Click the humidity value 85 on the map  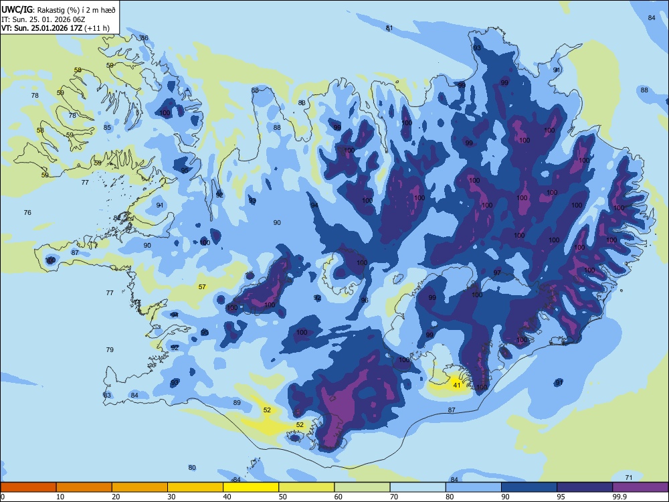coord(107,127)
